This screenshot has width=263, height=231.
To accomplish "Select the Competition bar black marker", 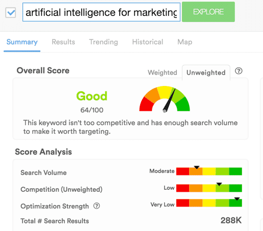I will [x=219, y=184].
